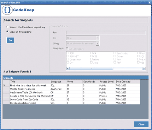Click the views value 19 cell
Viewport: 152px width, 130px height.
(x=75, y=89)
